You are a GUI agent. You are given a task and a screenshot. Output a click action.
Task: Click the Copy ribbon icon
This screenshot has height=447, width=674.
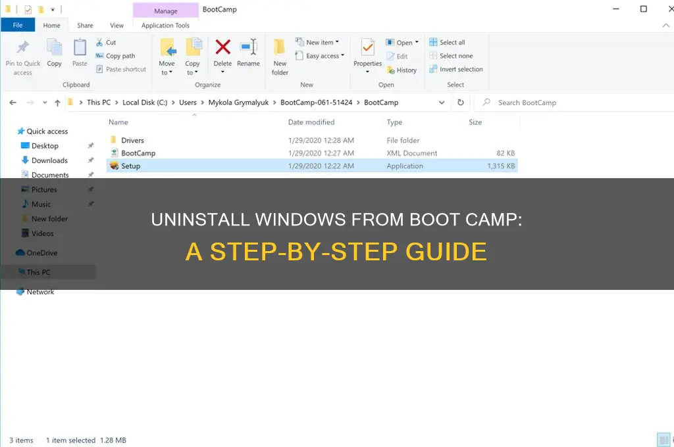pos(54,47)
